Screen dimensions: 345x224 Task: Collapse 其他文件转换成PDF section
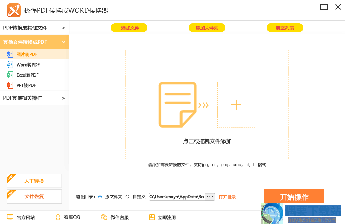[x=34, y=42]
